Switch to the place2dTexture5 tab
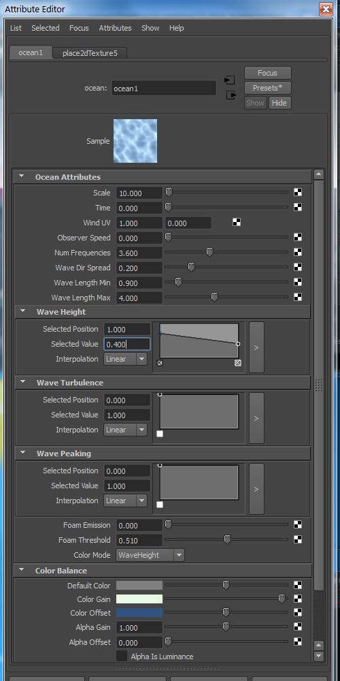Screen dimensions: 340x681 pos(90,53)
